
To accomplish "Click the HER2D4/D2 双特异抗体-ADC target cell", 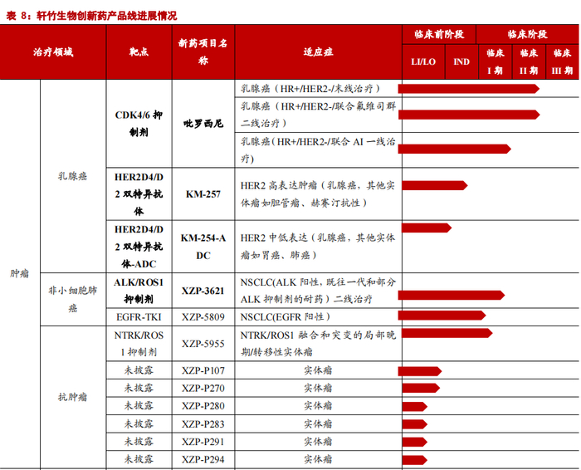I will (139, 247).
